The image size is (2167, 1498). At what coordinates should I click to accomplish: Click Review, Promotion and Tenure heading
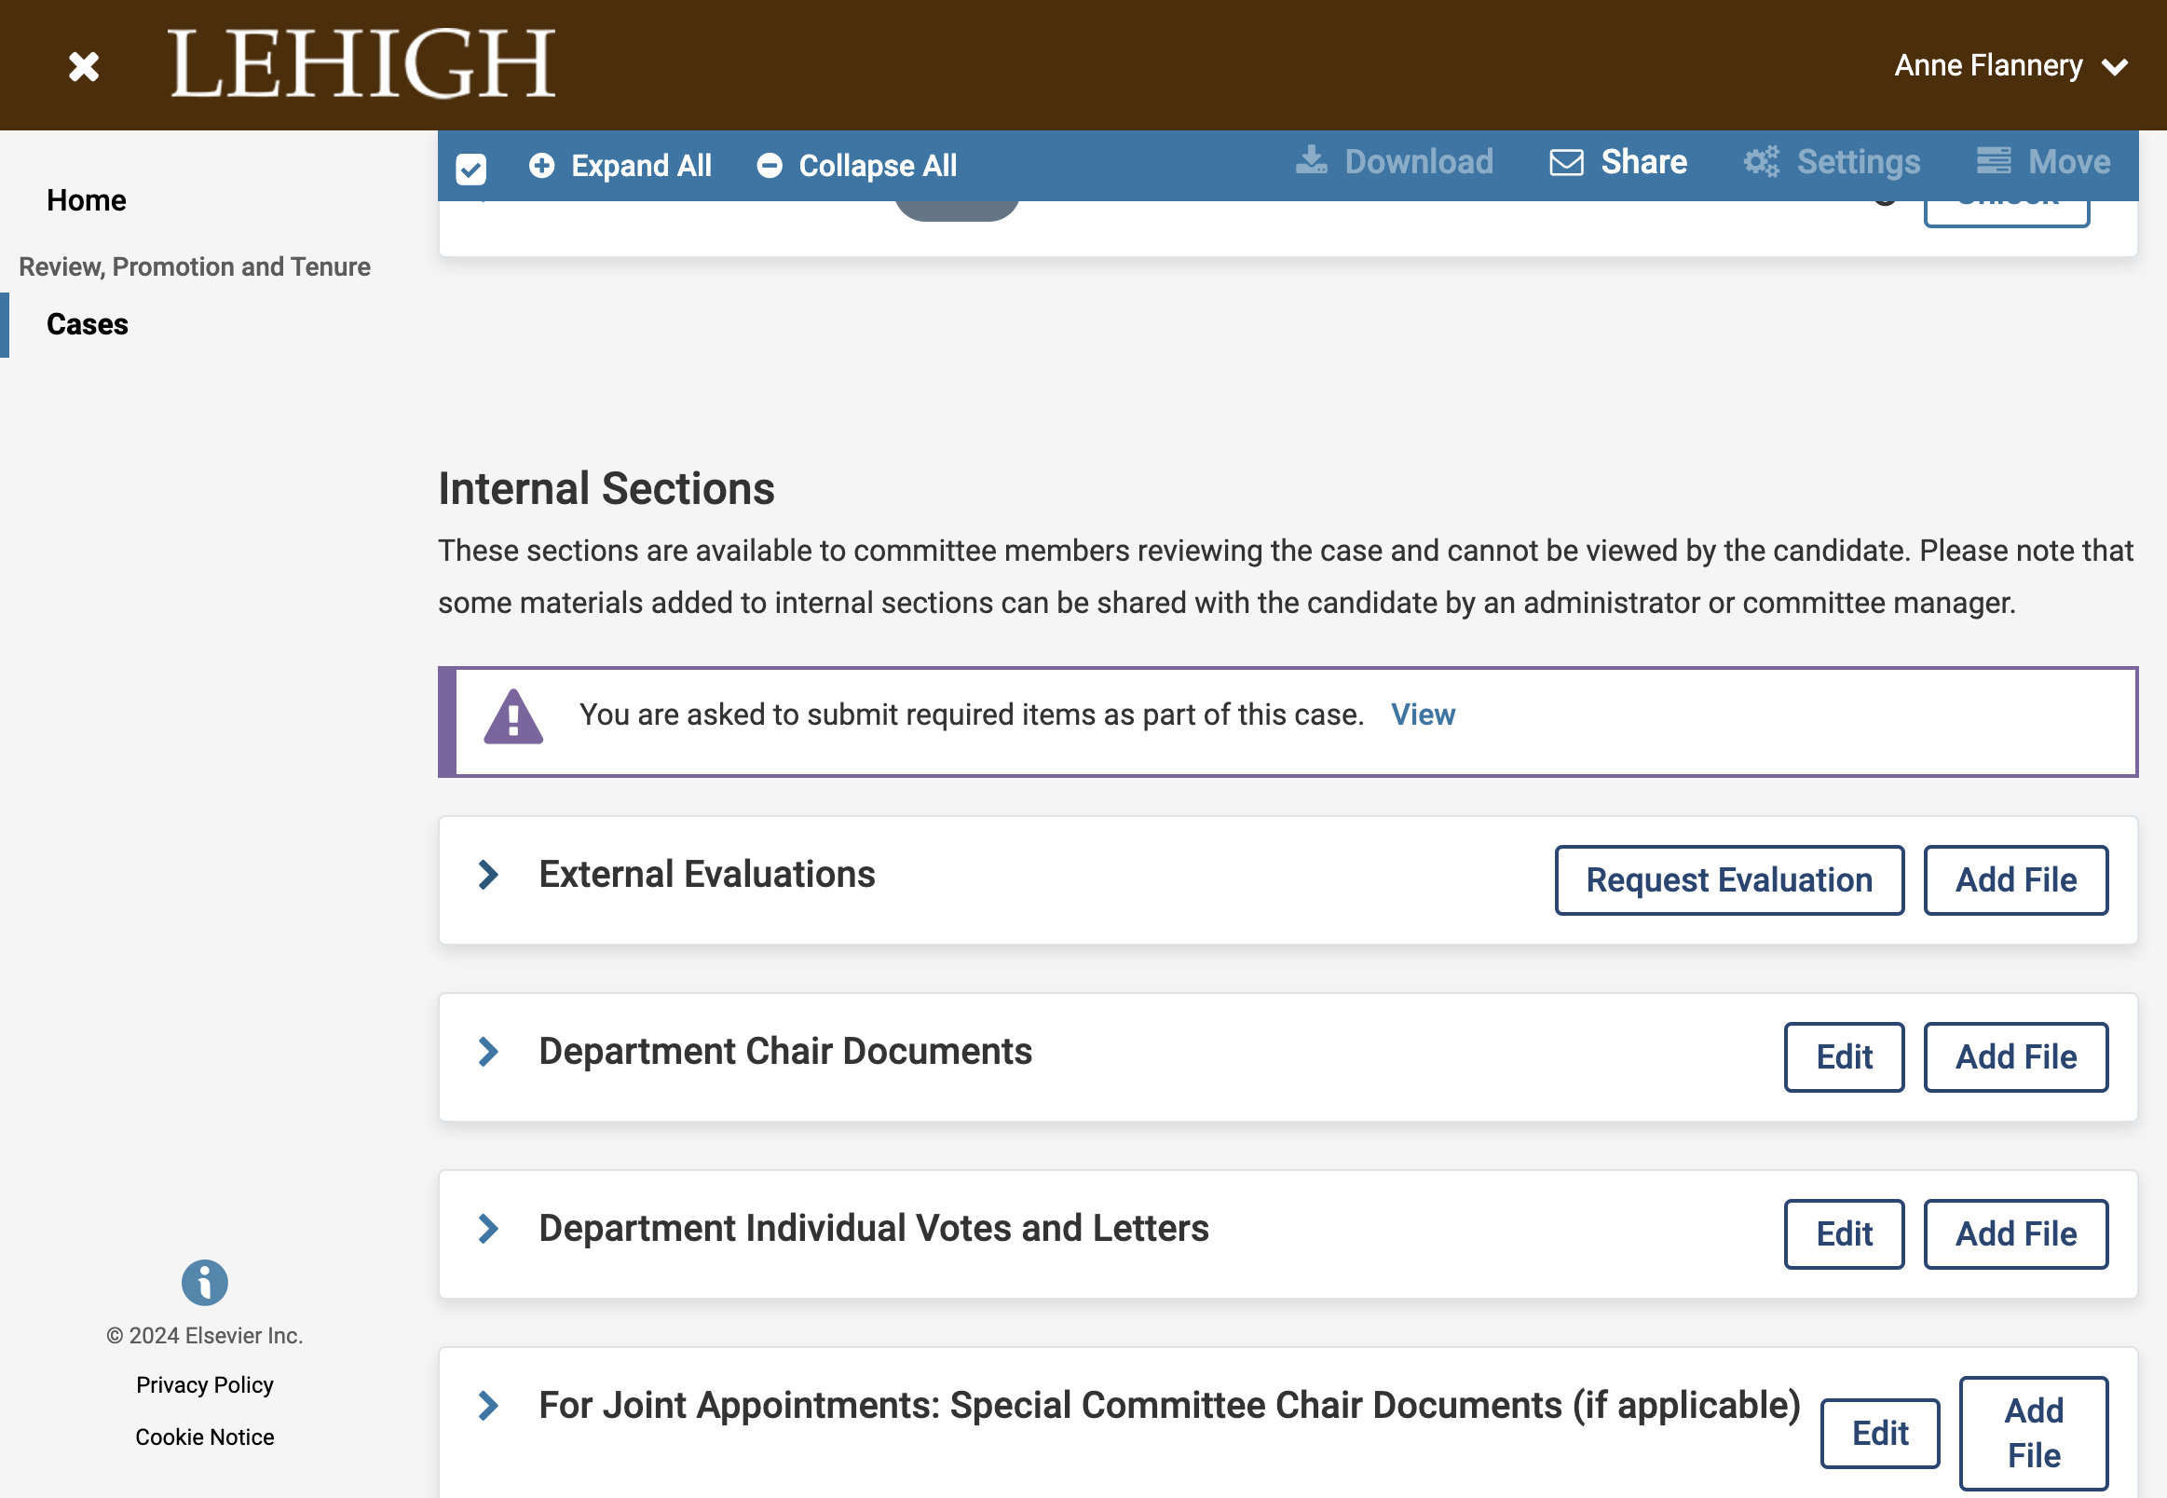(195, 266)
